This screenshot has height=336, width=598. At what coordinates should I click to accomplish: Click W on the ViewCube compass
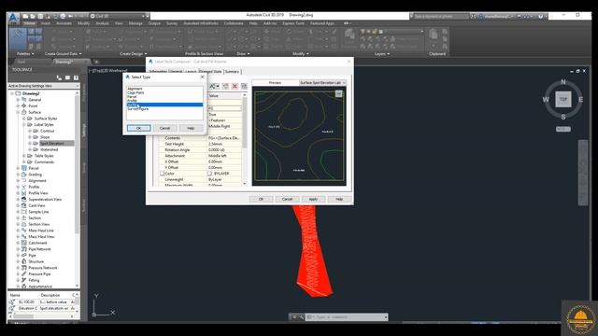(x=546, y=100)
